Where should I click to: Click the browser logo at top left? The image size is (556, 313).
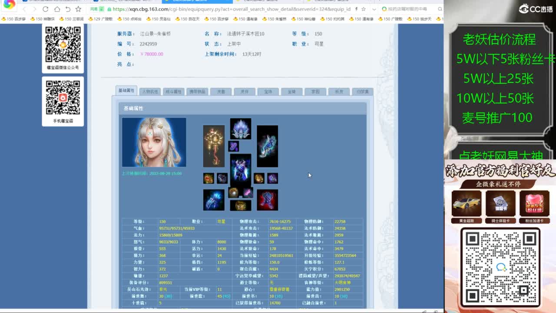[x=9, y=4]
